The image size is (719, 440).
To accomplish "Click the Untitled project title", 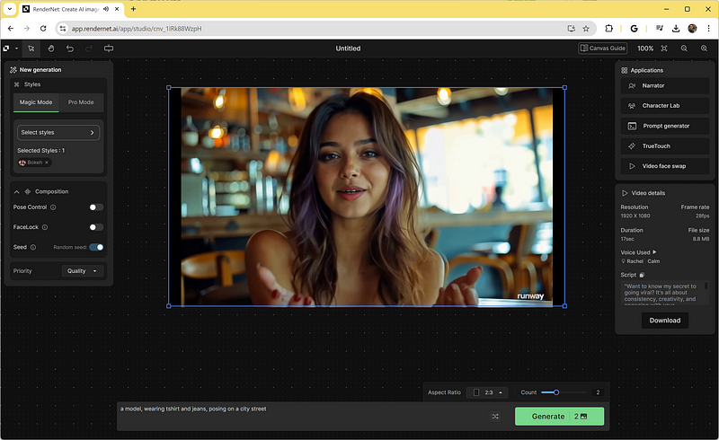I will (348, 48).
